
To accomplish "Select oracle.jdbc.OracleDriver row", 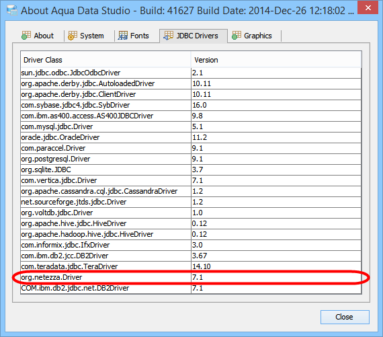I will [191, 137].
